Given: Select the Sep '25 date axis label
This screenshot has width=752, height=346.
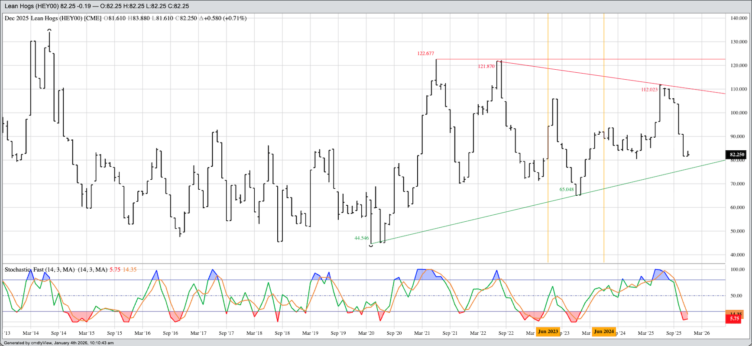Looking at the screenshot, I should point(674,333).
